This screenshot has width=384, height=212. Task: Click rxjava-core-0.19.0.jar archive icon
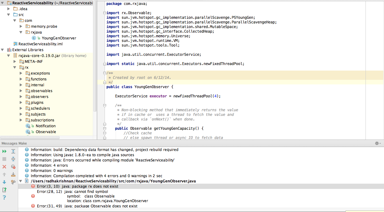(15, 56)
